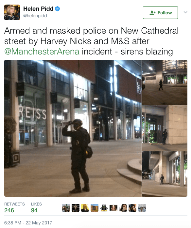Open the @helenpidd handle link
This screenshot has height=228, width=191.
point(35,16)
